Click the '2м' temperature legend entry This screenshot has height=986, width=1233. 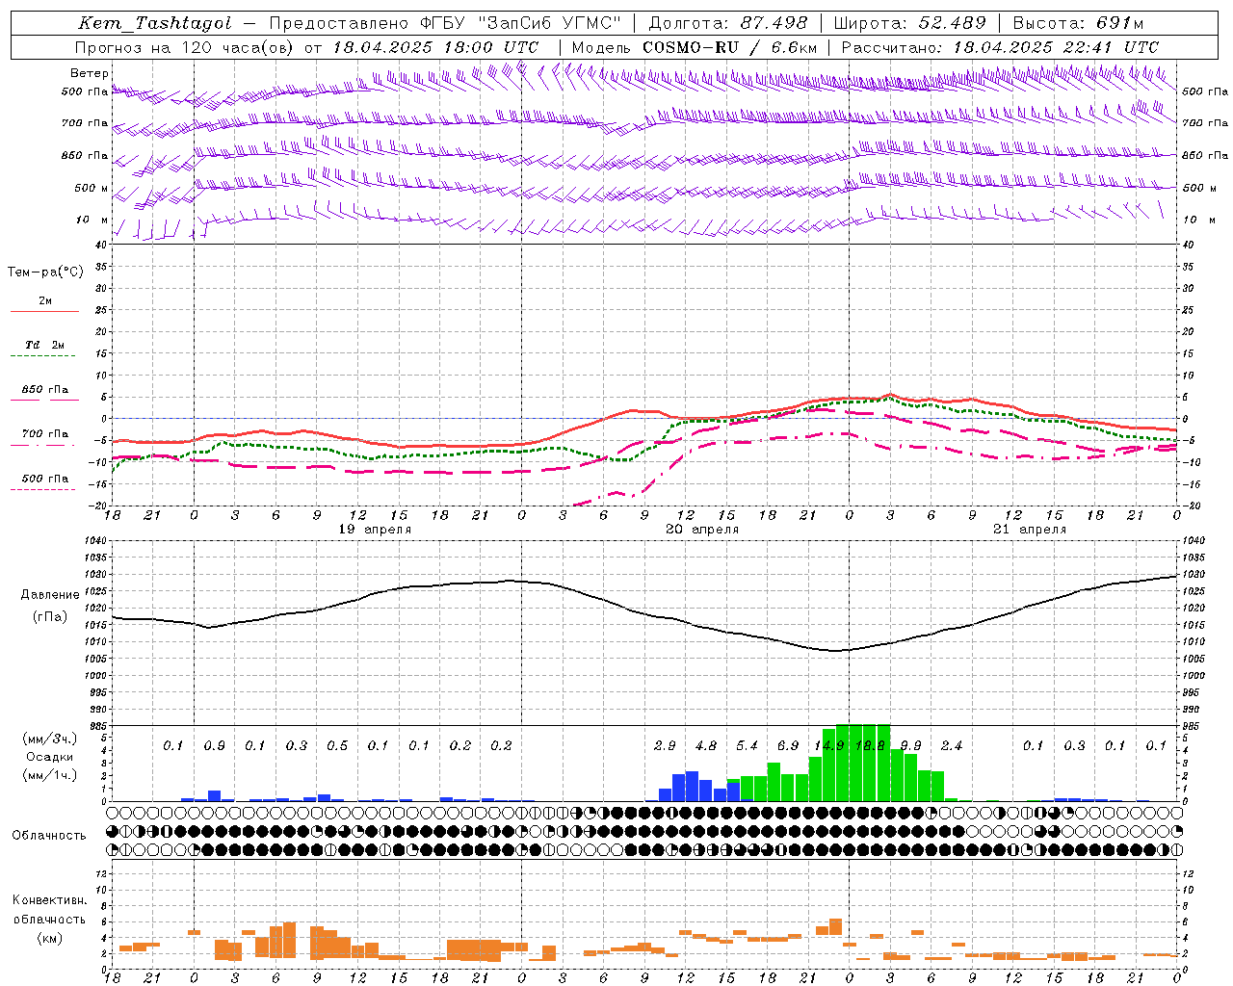[45, 301]
